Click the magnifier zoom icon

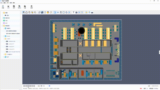66,12
